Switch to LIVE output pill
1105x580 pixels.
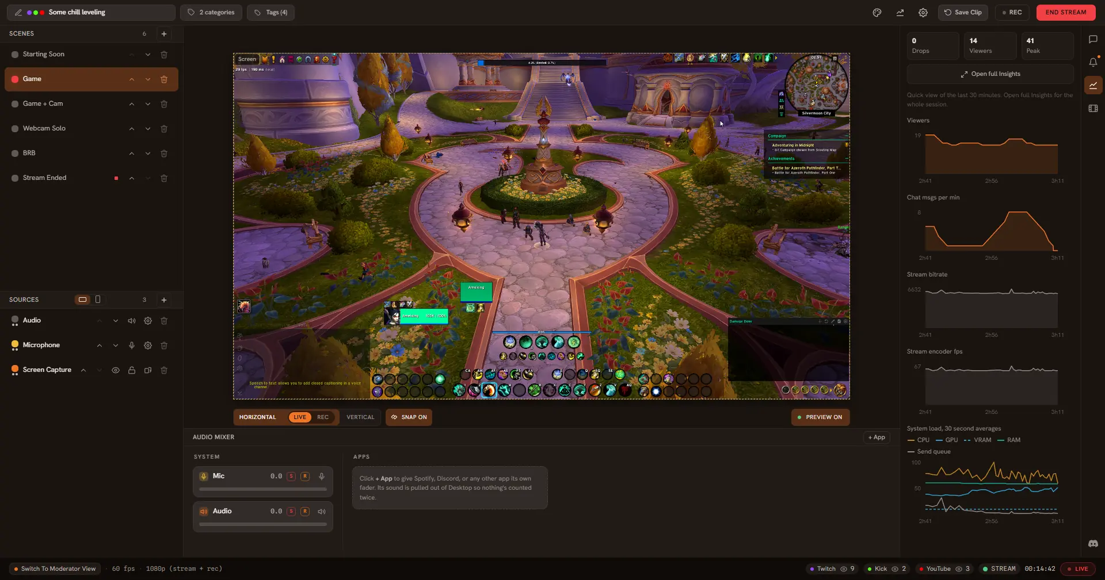click(x=300, y=417)
